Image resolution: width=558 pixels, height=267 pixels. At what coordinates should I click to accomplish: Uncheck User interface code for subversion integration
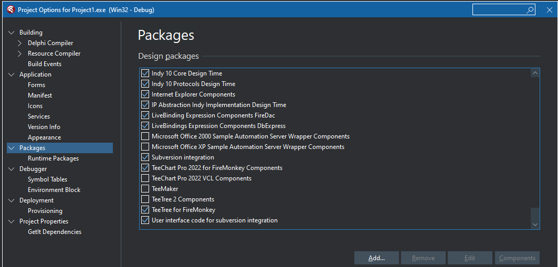145,220
